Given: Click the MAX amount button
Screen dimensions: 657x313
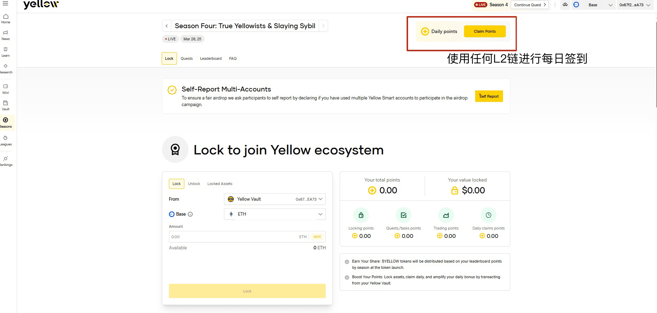Looking at the screenshot, I should tap(317, 237).
